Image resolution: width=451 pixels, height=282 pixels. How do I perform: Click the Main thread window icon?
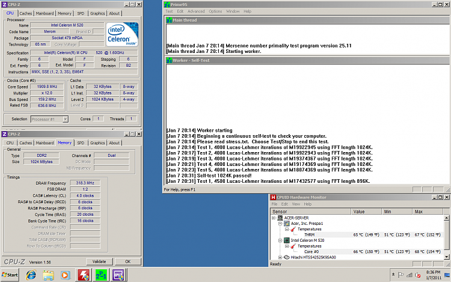point(169,20)
